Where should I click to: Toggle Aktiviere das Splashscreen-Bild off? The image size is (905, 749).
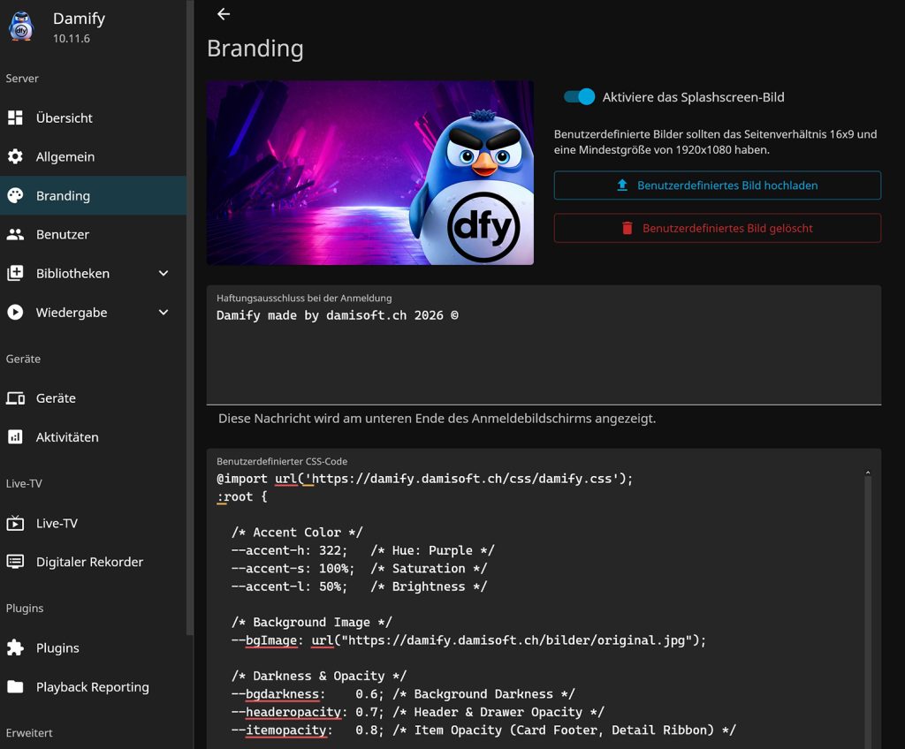[x=579, y=97]
